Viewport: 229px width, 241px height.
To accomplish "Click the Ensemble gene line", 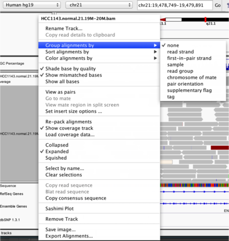I will (195, 204).
